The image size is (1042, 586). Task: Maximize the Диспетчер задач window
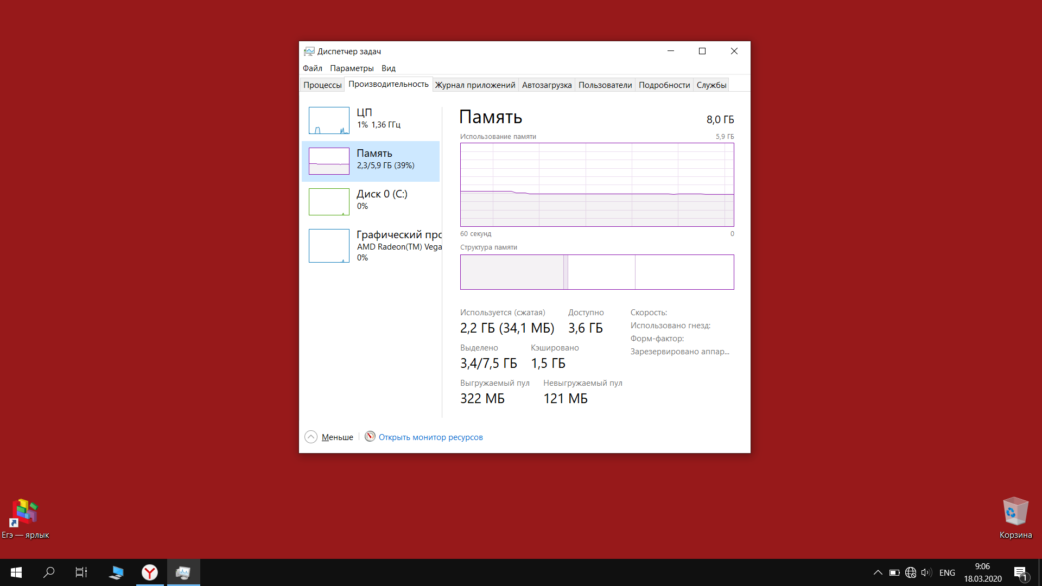point(702,51)
